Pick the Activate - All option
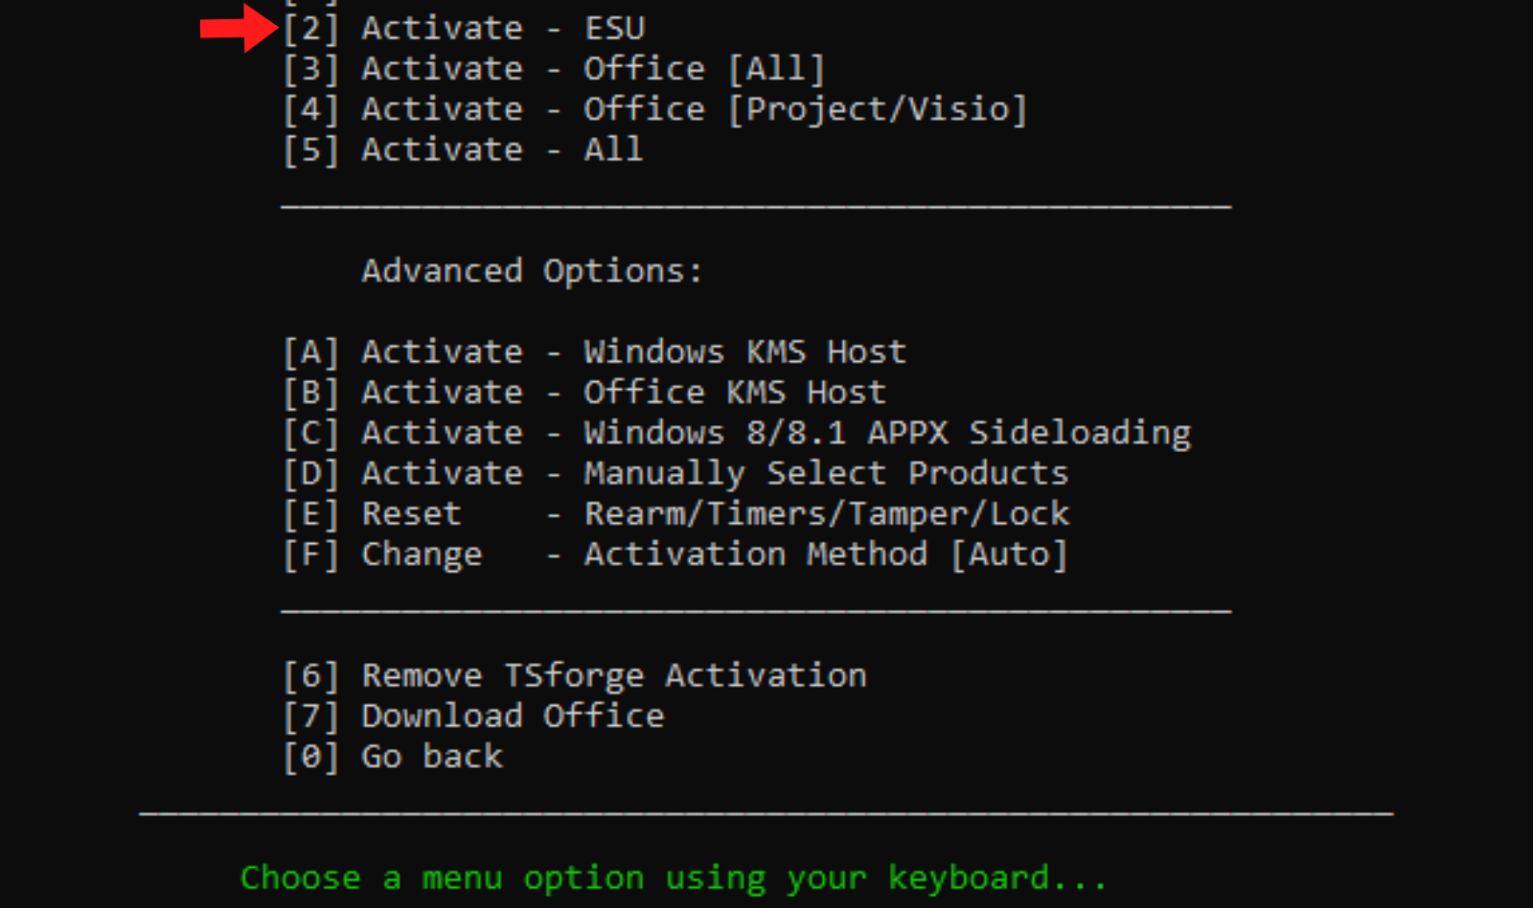This screenshot has width=1533, height=908. 463,149
